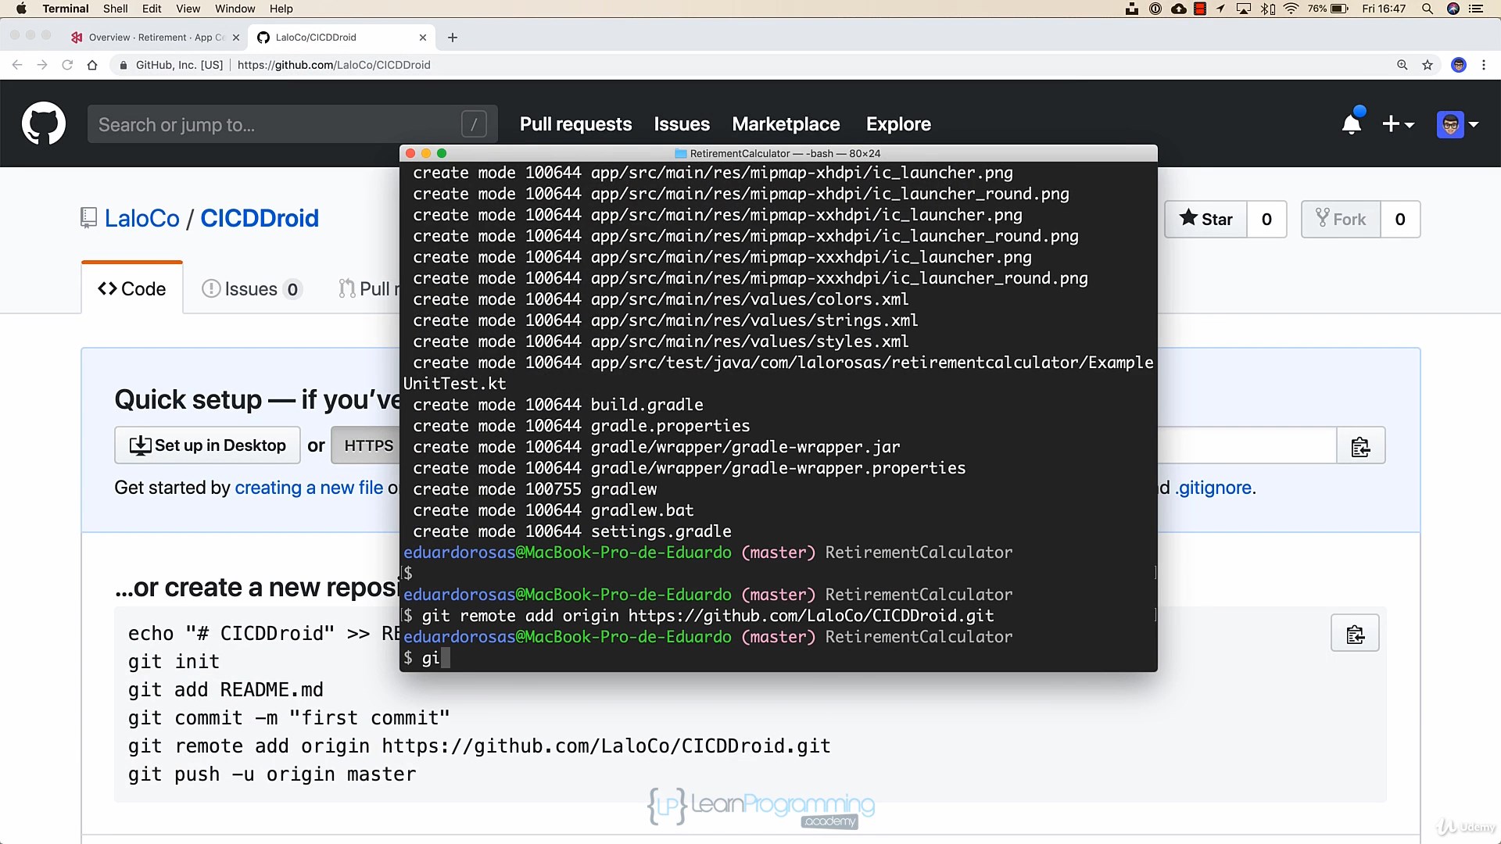Go forward in browser history

[42, 65]
